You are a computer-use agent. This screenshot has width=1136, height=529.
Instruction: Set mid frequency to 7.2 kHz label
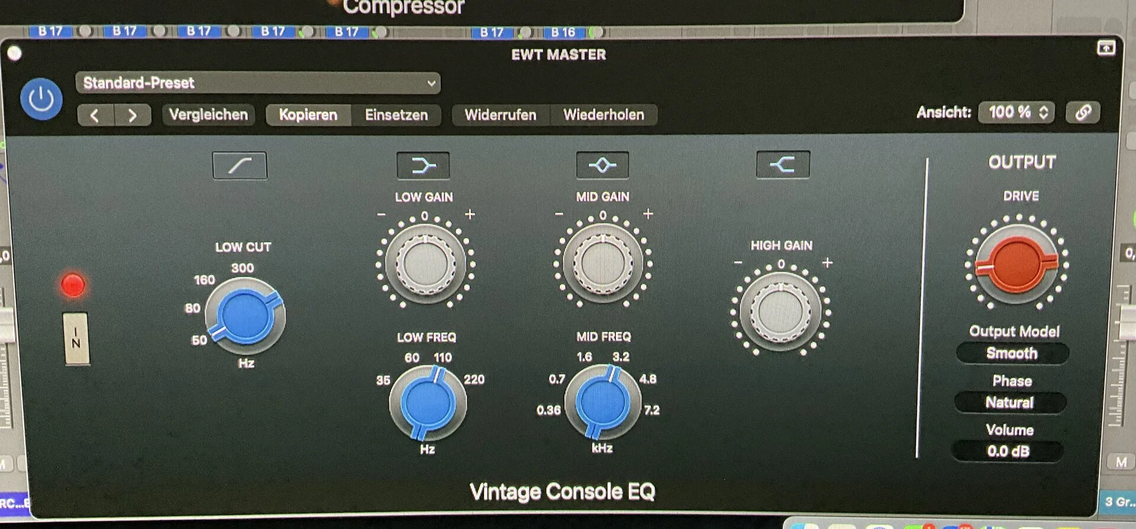coord(651,410)
